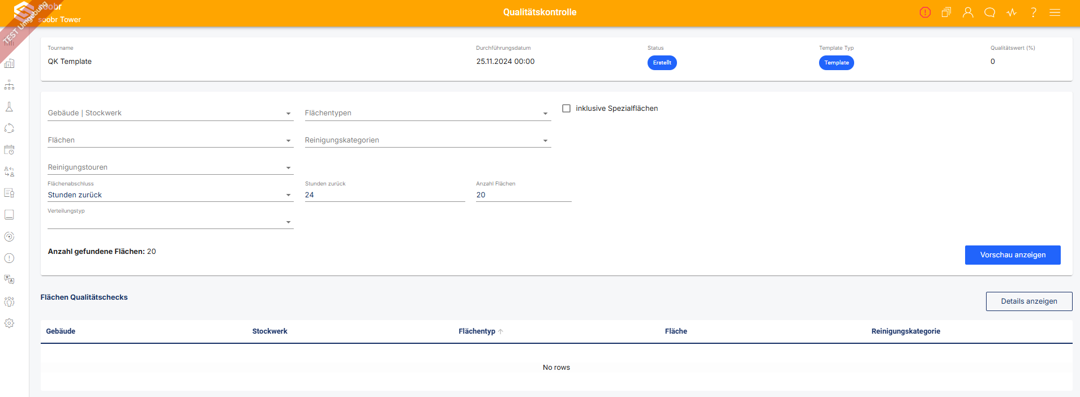Click the Template type badge
Image resolution: width=1080 pixels, height=397 pixels.
tap(837, 63)
